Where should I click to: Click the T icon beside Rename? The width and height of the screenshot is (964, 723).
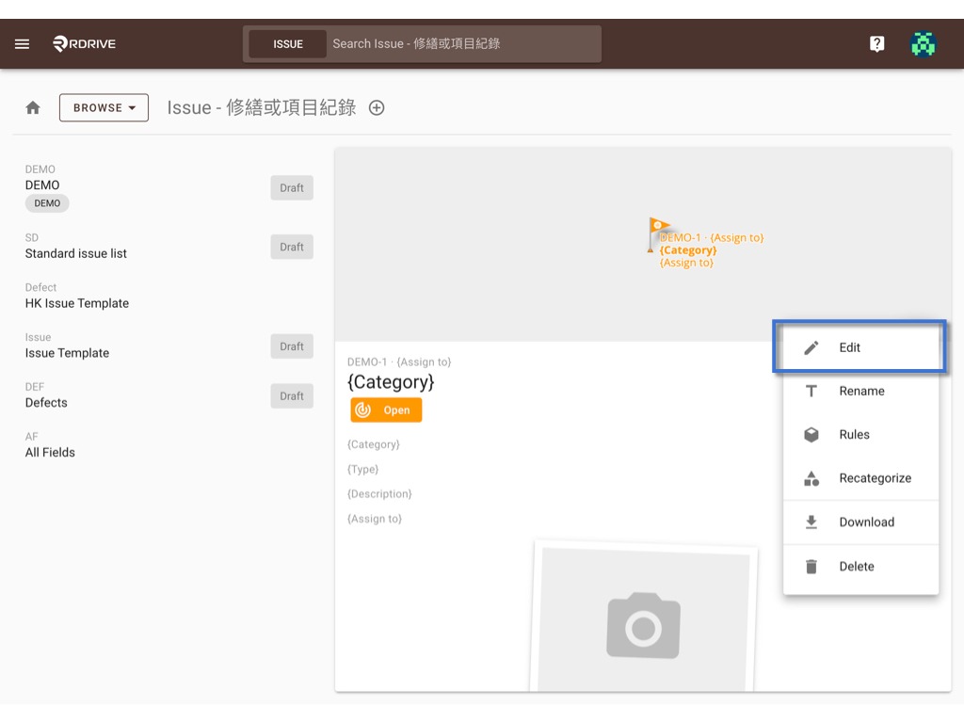(811, 391)
